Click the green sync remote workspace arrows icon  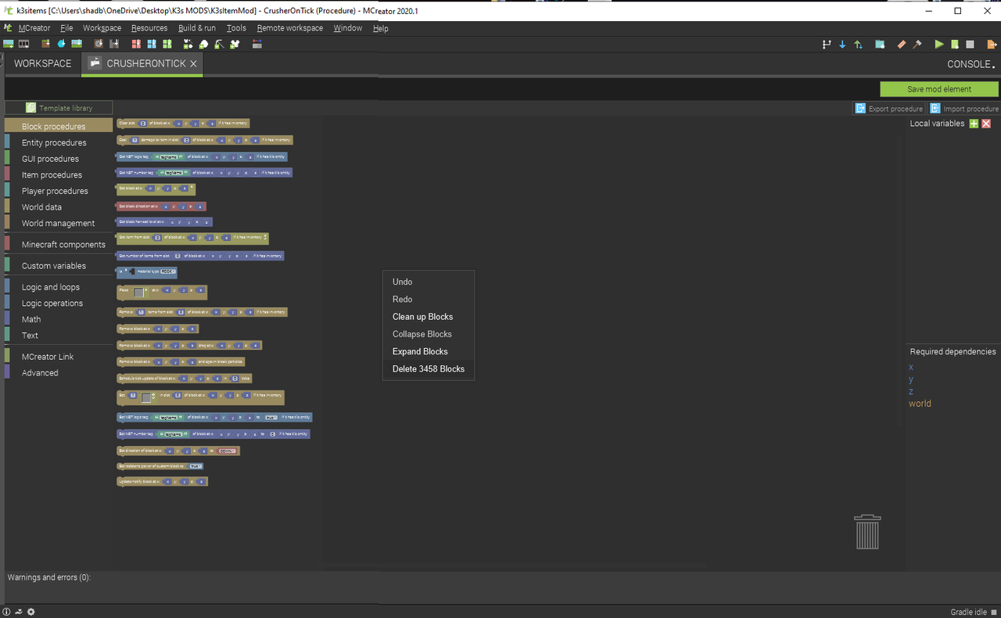[858, 45]
